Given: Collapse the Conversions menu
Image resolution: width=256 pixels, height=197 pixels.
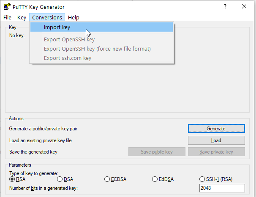Looking at the screenshot, I should (47, 17).
